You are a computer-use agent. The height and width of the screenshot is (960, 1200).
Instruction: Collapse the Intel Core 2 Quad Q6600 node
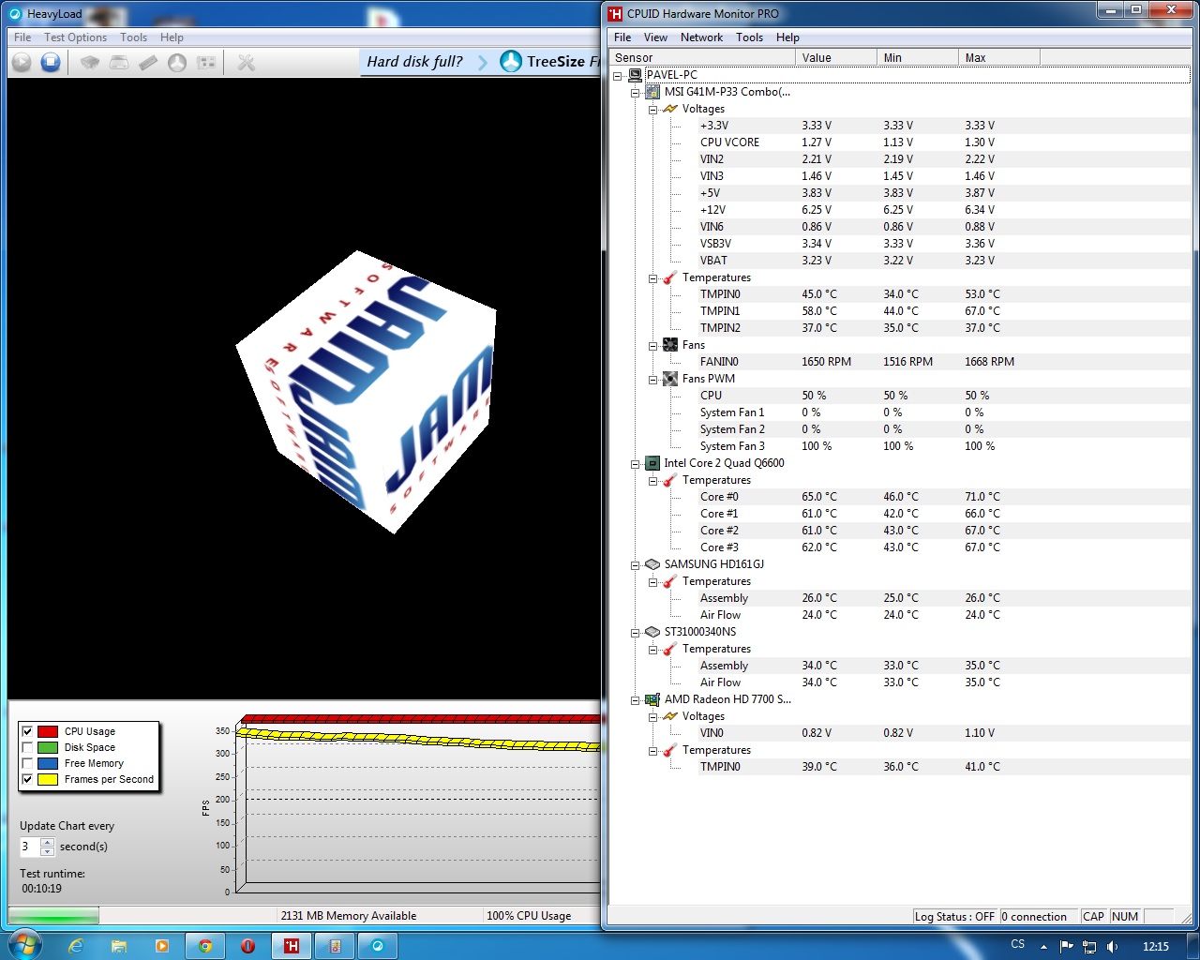point(635,464)
